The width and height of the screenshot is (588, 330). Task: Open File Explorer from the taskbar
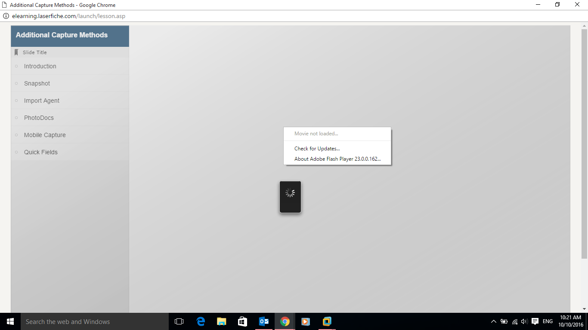222,321
